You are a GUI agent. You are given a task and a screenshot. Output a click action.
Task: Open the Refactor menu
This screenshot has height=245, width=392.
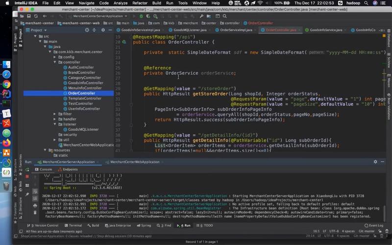click(140, 3)
